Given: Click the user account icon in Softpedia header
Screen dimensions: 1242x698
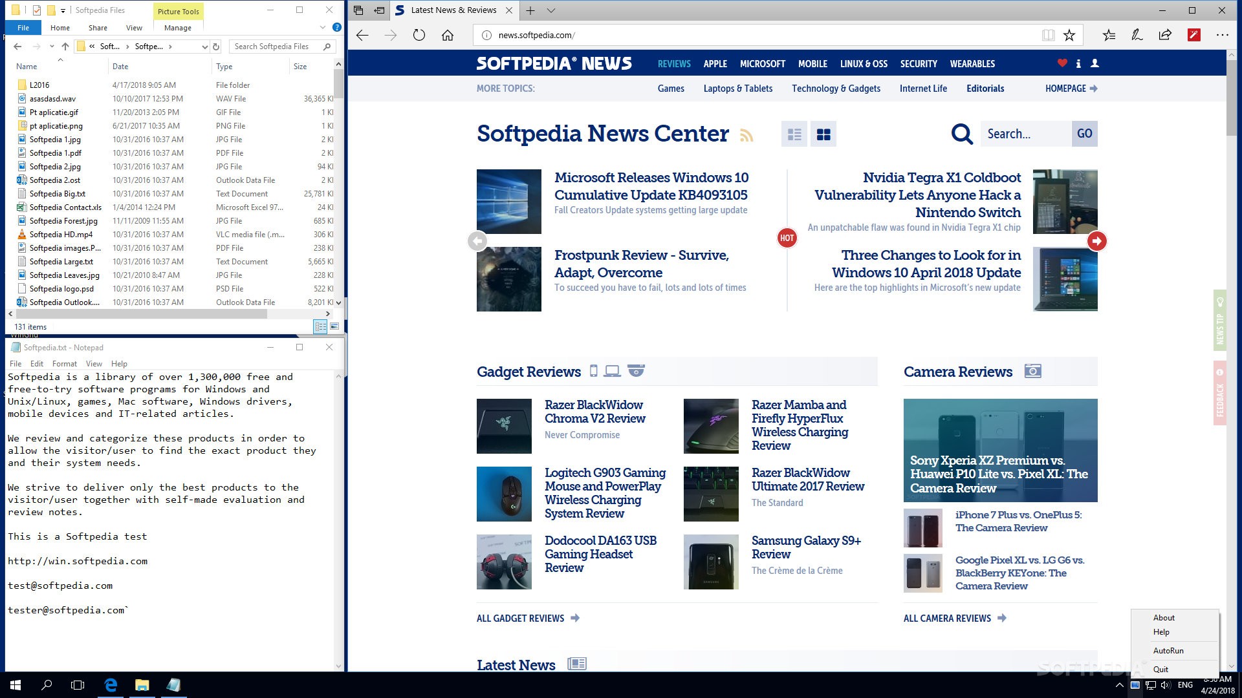Looking at the screenshot, I should tap(1095, 63).
